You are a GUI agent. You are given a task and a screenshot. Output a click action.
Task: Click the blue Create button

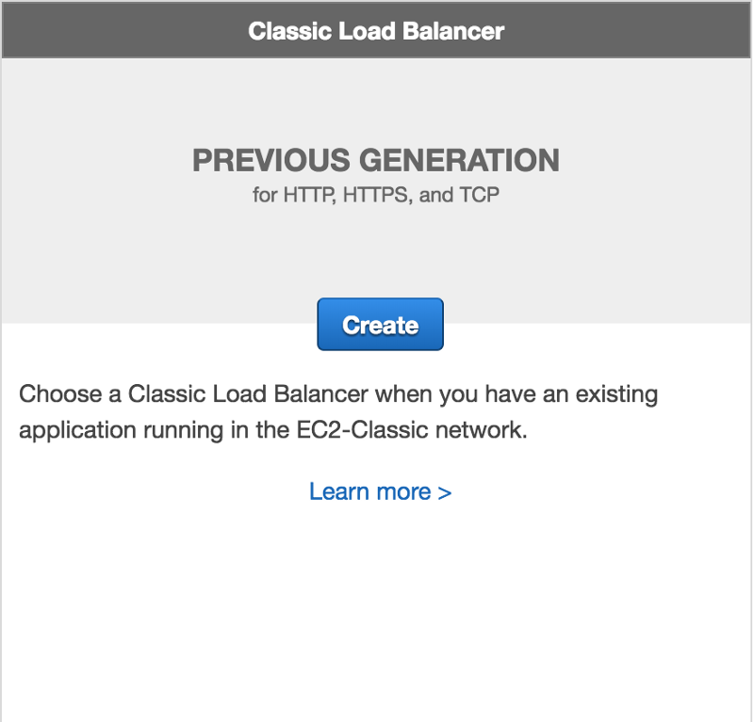381,324
